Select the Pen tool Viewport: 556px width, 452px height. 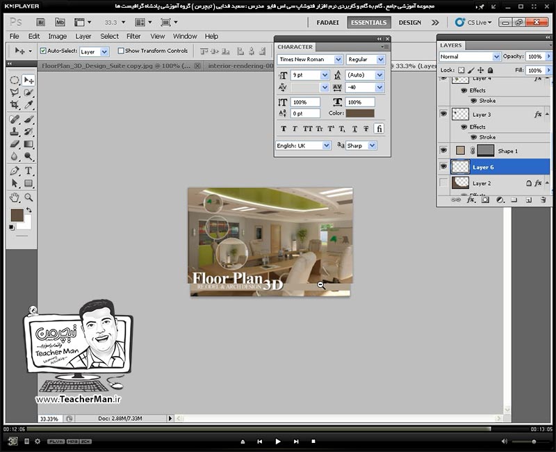(15, 171)
